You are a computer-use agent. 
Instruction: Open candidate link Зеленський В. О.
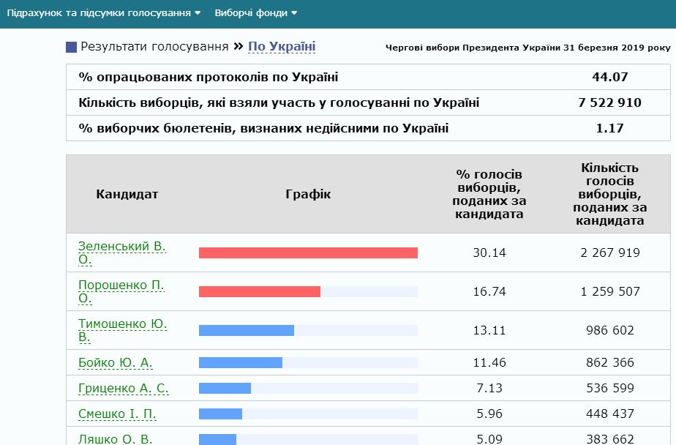[122, 253]
